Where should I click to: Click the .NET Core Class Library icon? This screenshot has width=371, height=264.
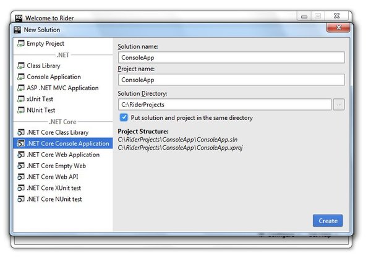click(21, 133)
